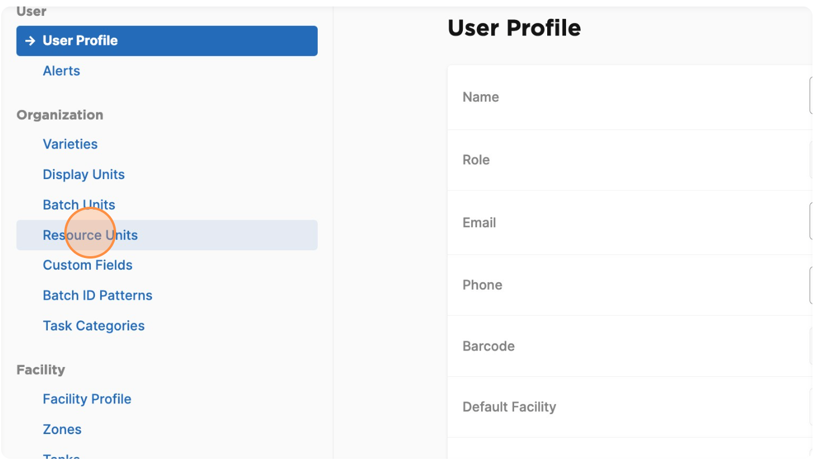Viewport: 816px width, 470px height.
Task: Select Task Categories in the sidebar
Action: 94,326
